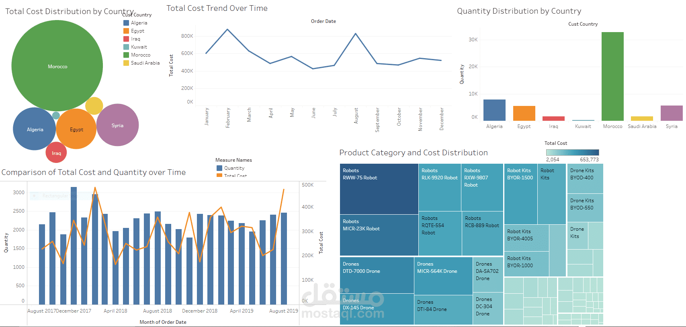Click the 'Product Category and Cost Distribution' title
This screenshot has height=327, width=686.
(x=414, y=152)
